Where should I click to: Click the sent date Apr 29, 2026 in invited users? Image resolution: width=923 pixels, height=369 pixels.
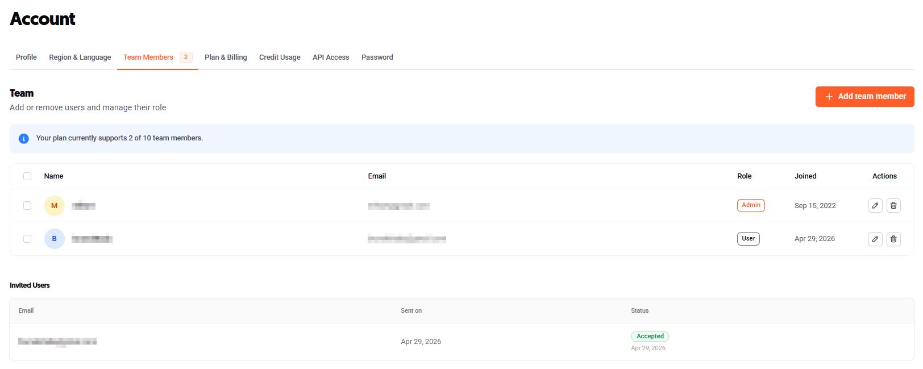421,342
